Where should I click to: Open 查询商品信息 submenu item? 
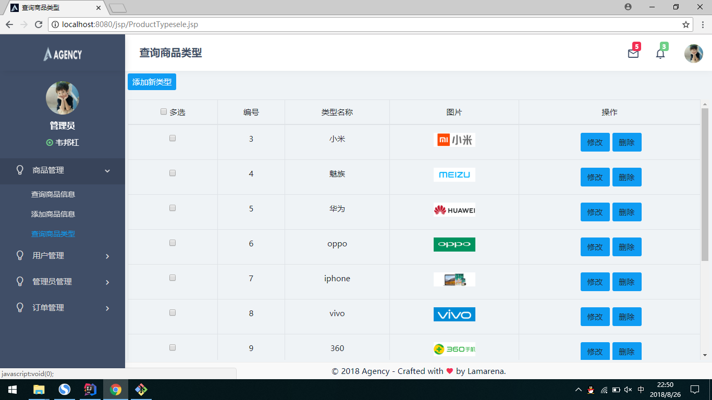53,194
